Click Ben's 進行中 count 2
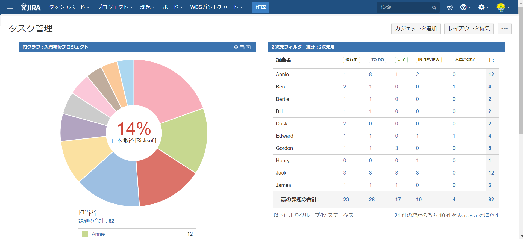The height and width of the screenshot is (245, 523). (345, 87)
